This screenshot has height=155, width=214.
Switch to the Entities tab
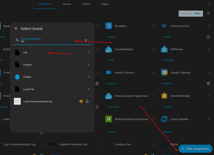pos(86,4)
